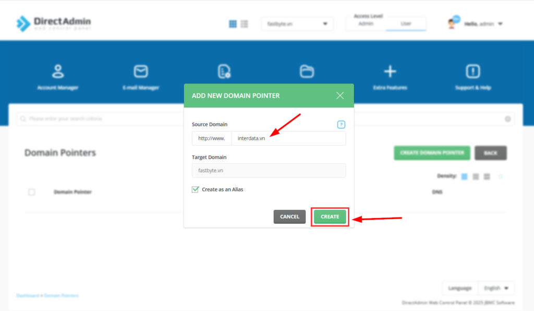
Task: Click the DirectAdmin logo
Action: coord(54,23)
